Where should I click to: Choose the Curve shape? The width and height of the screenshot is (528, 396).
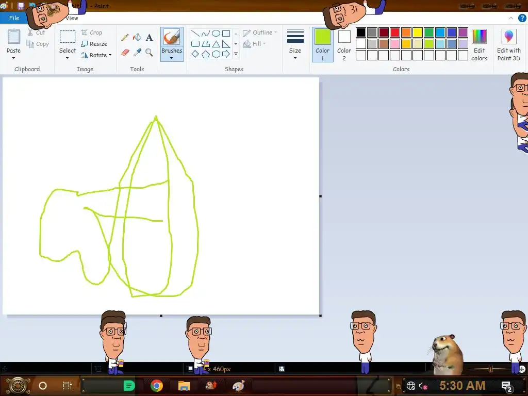click(205, 34)
